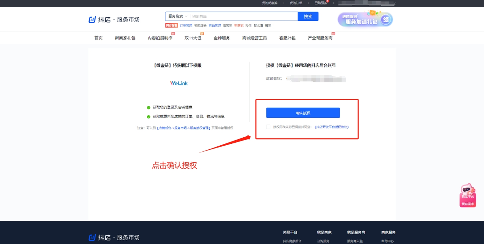Viewport: 484px width, 244px height.
Task: Click the WeLink logo
Action: 179,83
